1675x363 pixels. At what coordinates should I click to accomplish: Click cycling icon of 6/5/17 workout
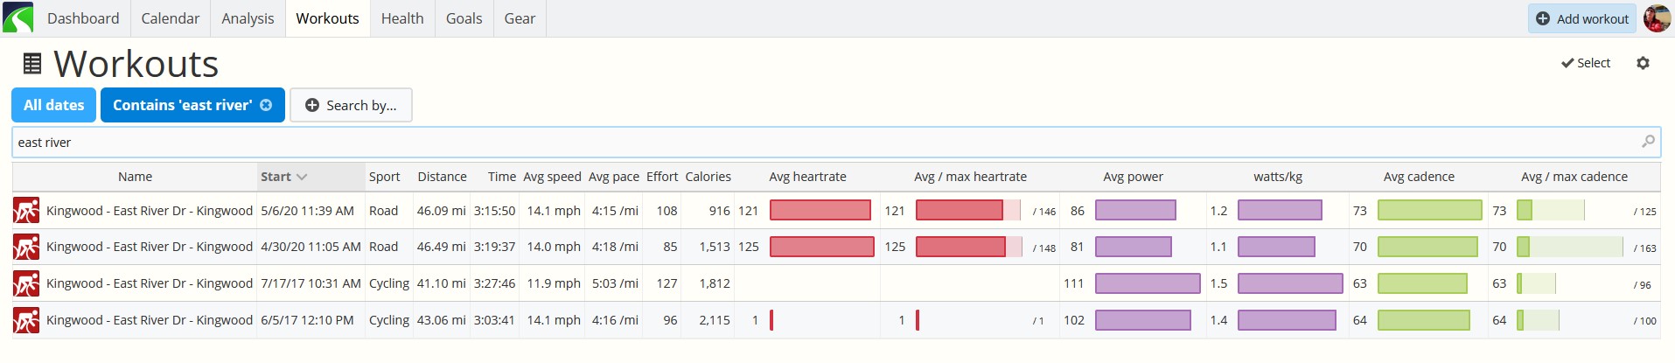pyautogui.click(x=26, y=320)
